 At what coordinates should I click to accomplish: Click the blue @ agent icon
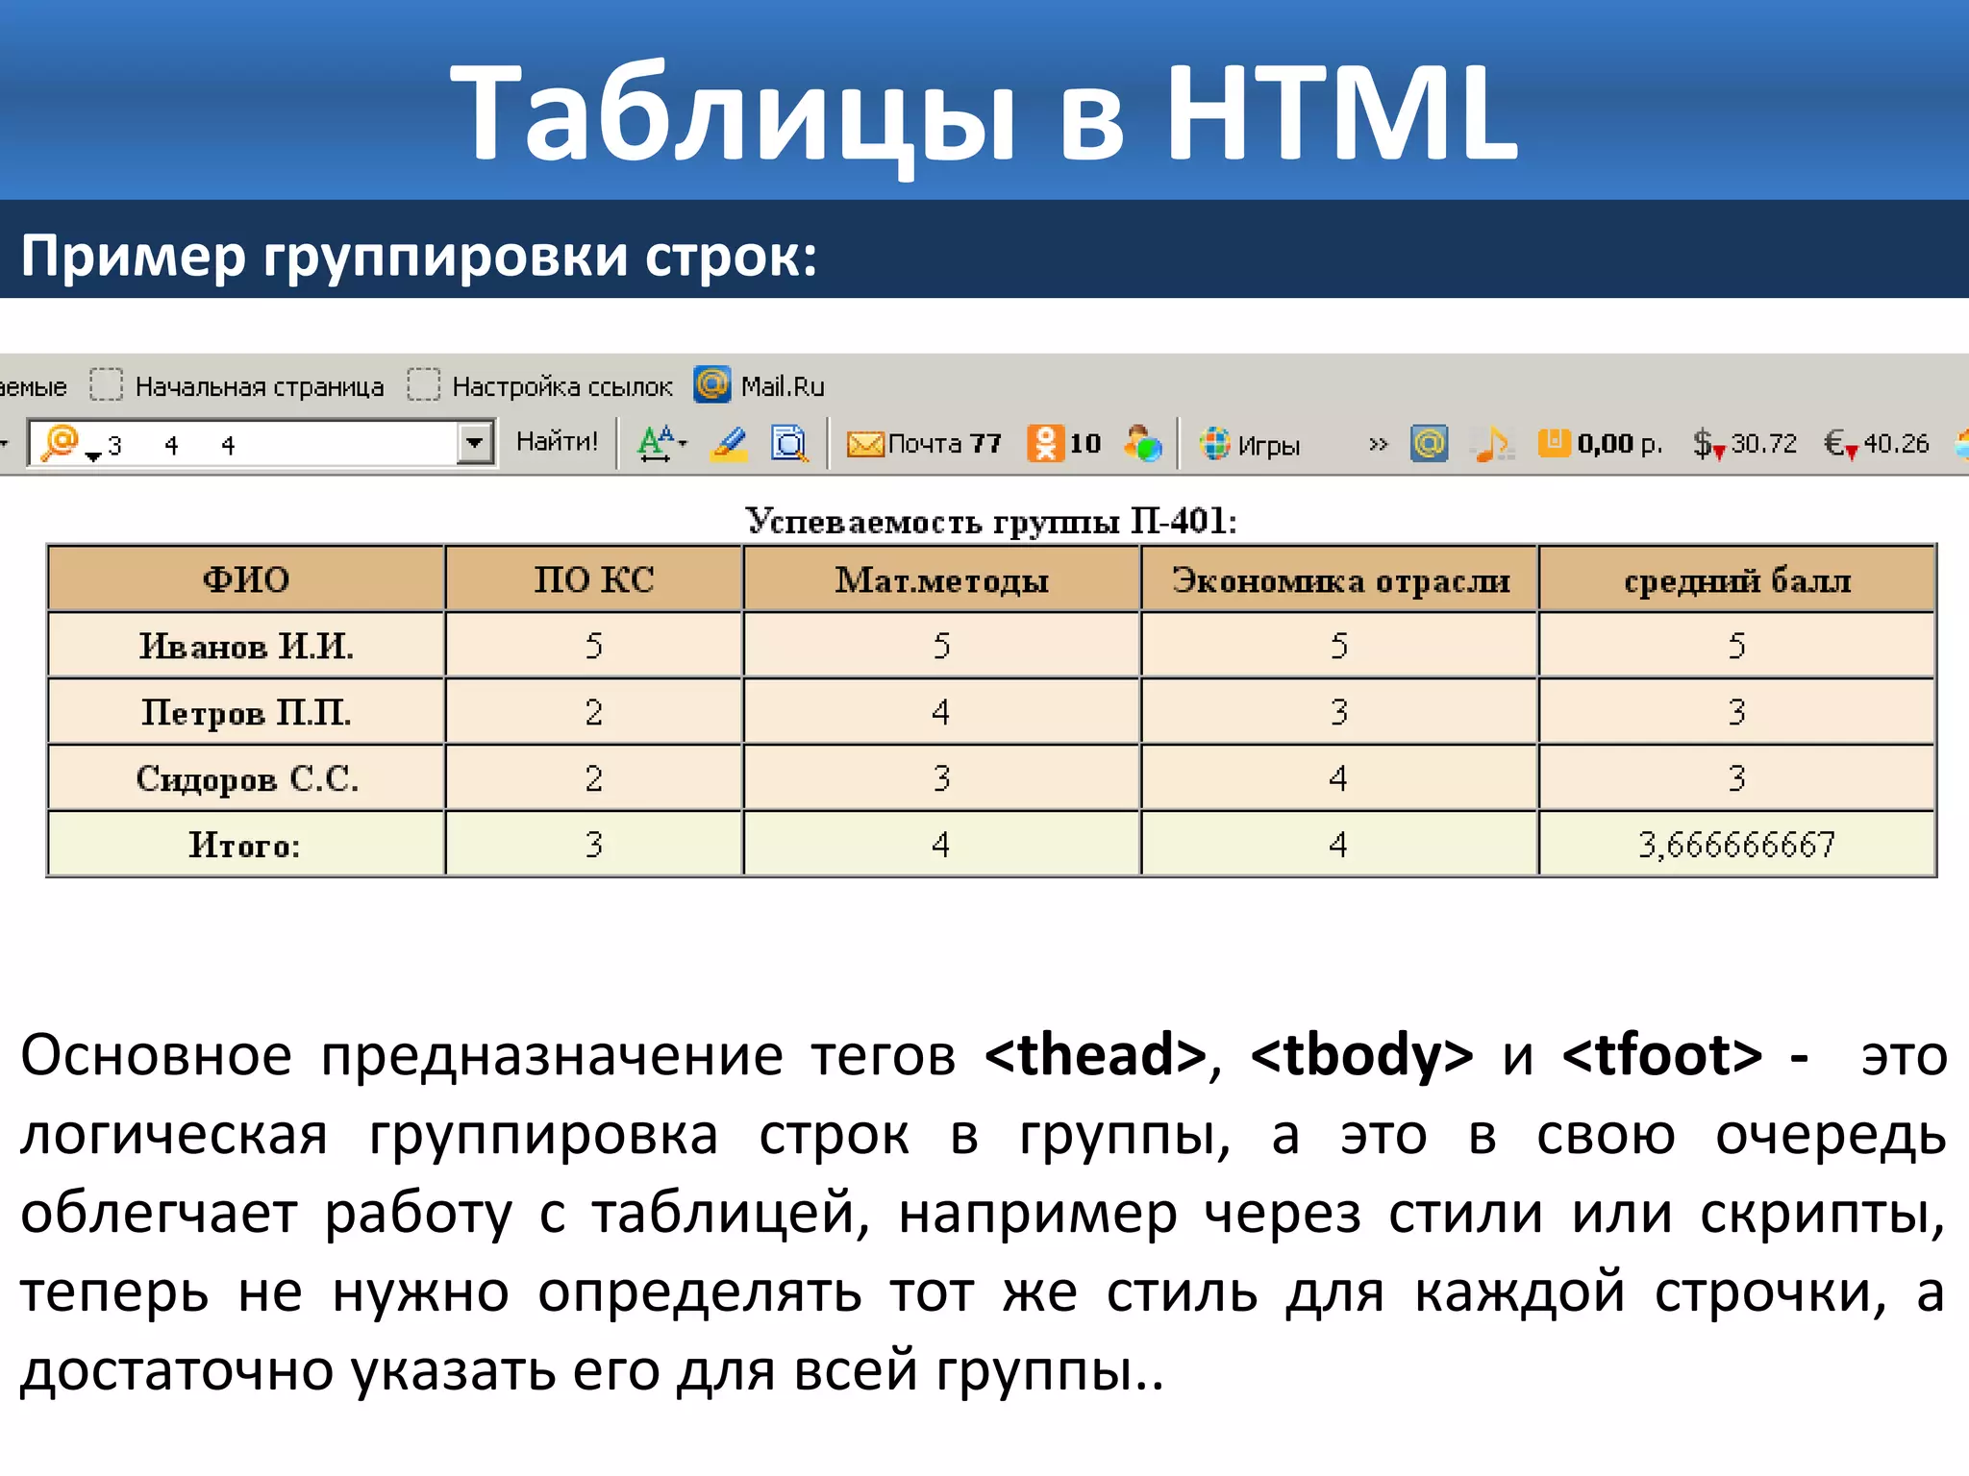point(1430,443)
